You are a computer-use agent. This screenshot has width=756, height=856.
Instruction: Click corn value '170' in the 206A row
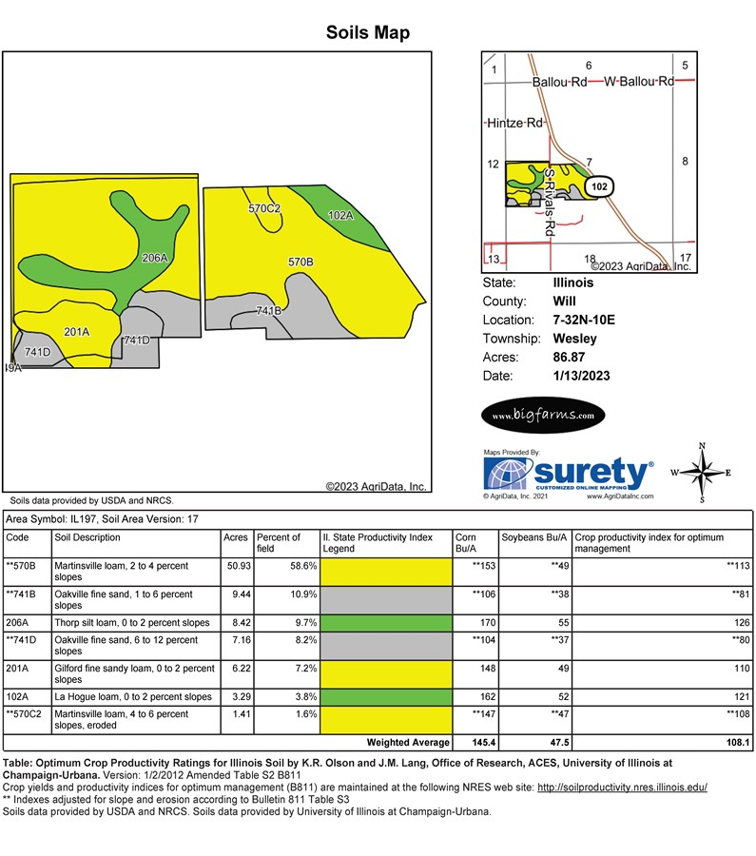point(488,623)
